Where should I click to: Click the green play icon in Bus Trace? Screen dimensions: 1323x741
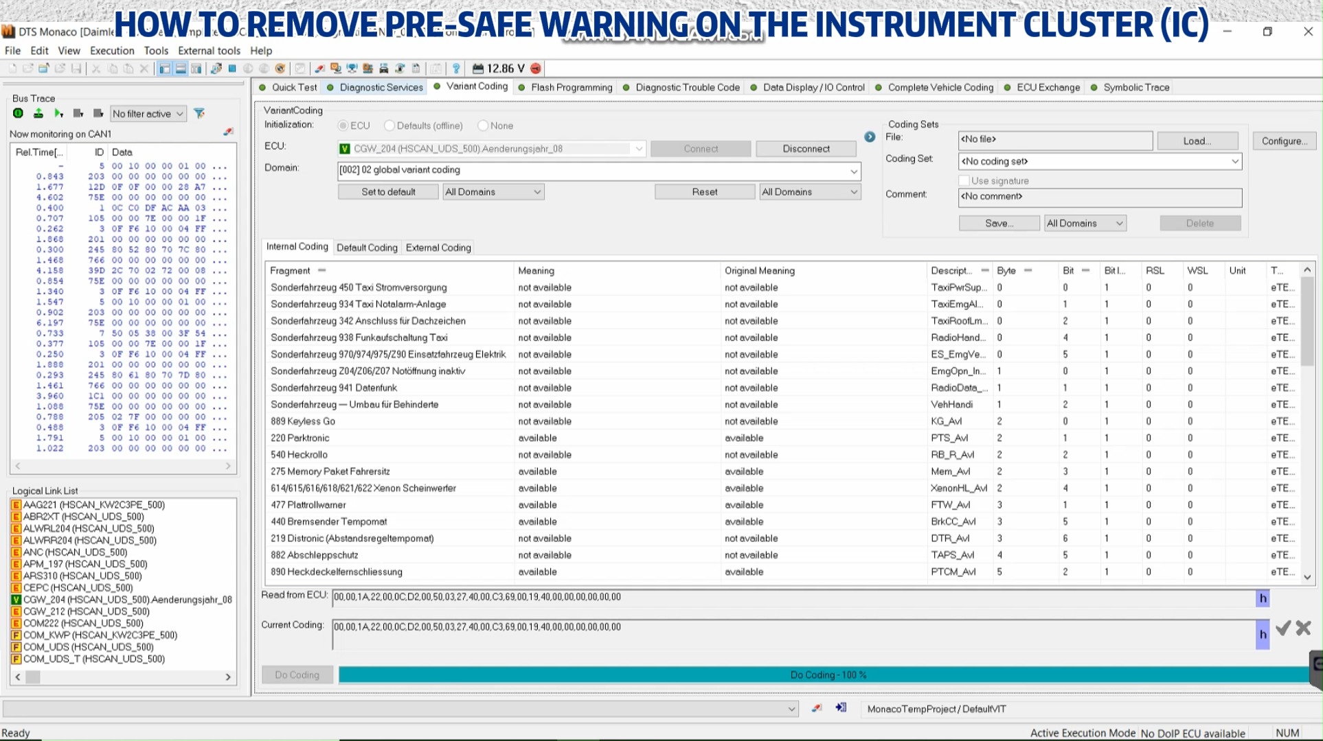(x=58, y=113)
